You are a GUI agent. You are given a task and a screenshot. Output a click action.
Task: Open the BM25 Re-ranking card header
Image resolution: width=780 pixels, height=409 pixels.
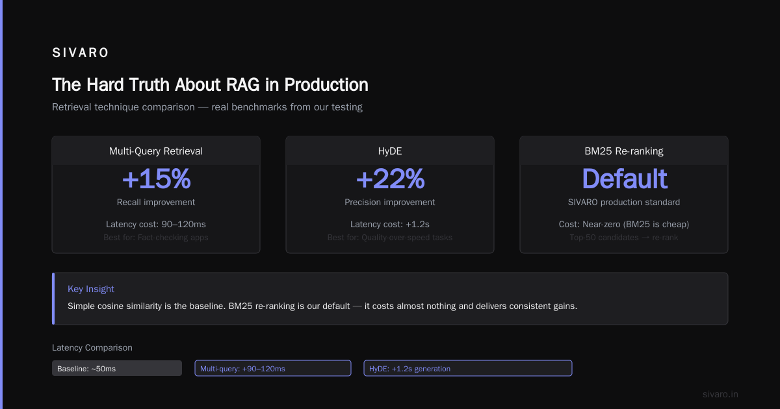(624, 151)
